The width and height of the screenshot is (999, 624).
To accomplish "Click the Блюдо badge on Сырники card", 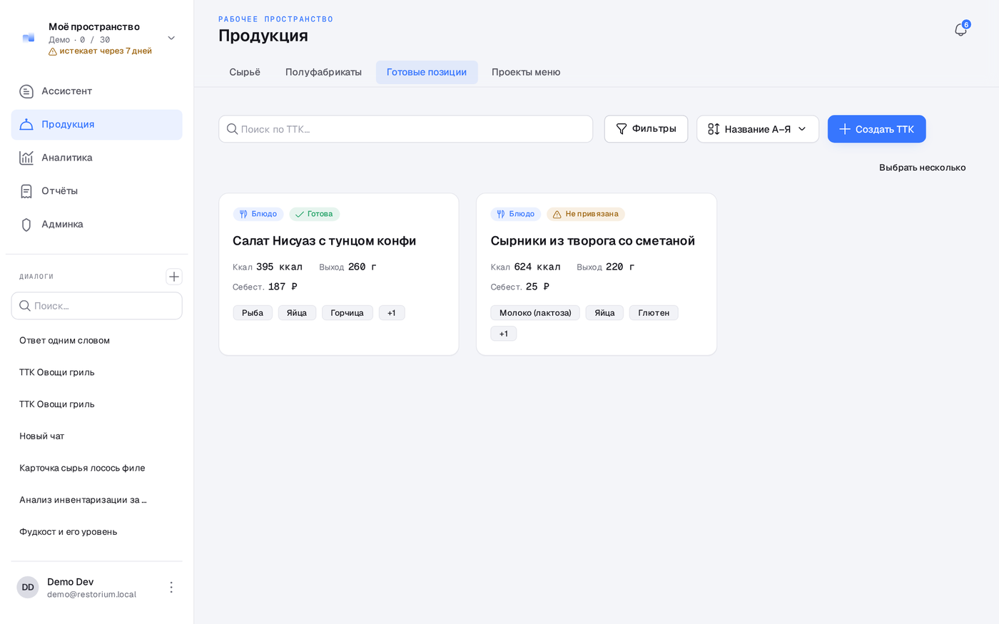I will (x=516, y=214).
